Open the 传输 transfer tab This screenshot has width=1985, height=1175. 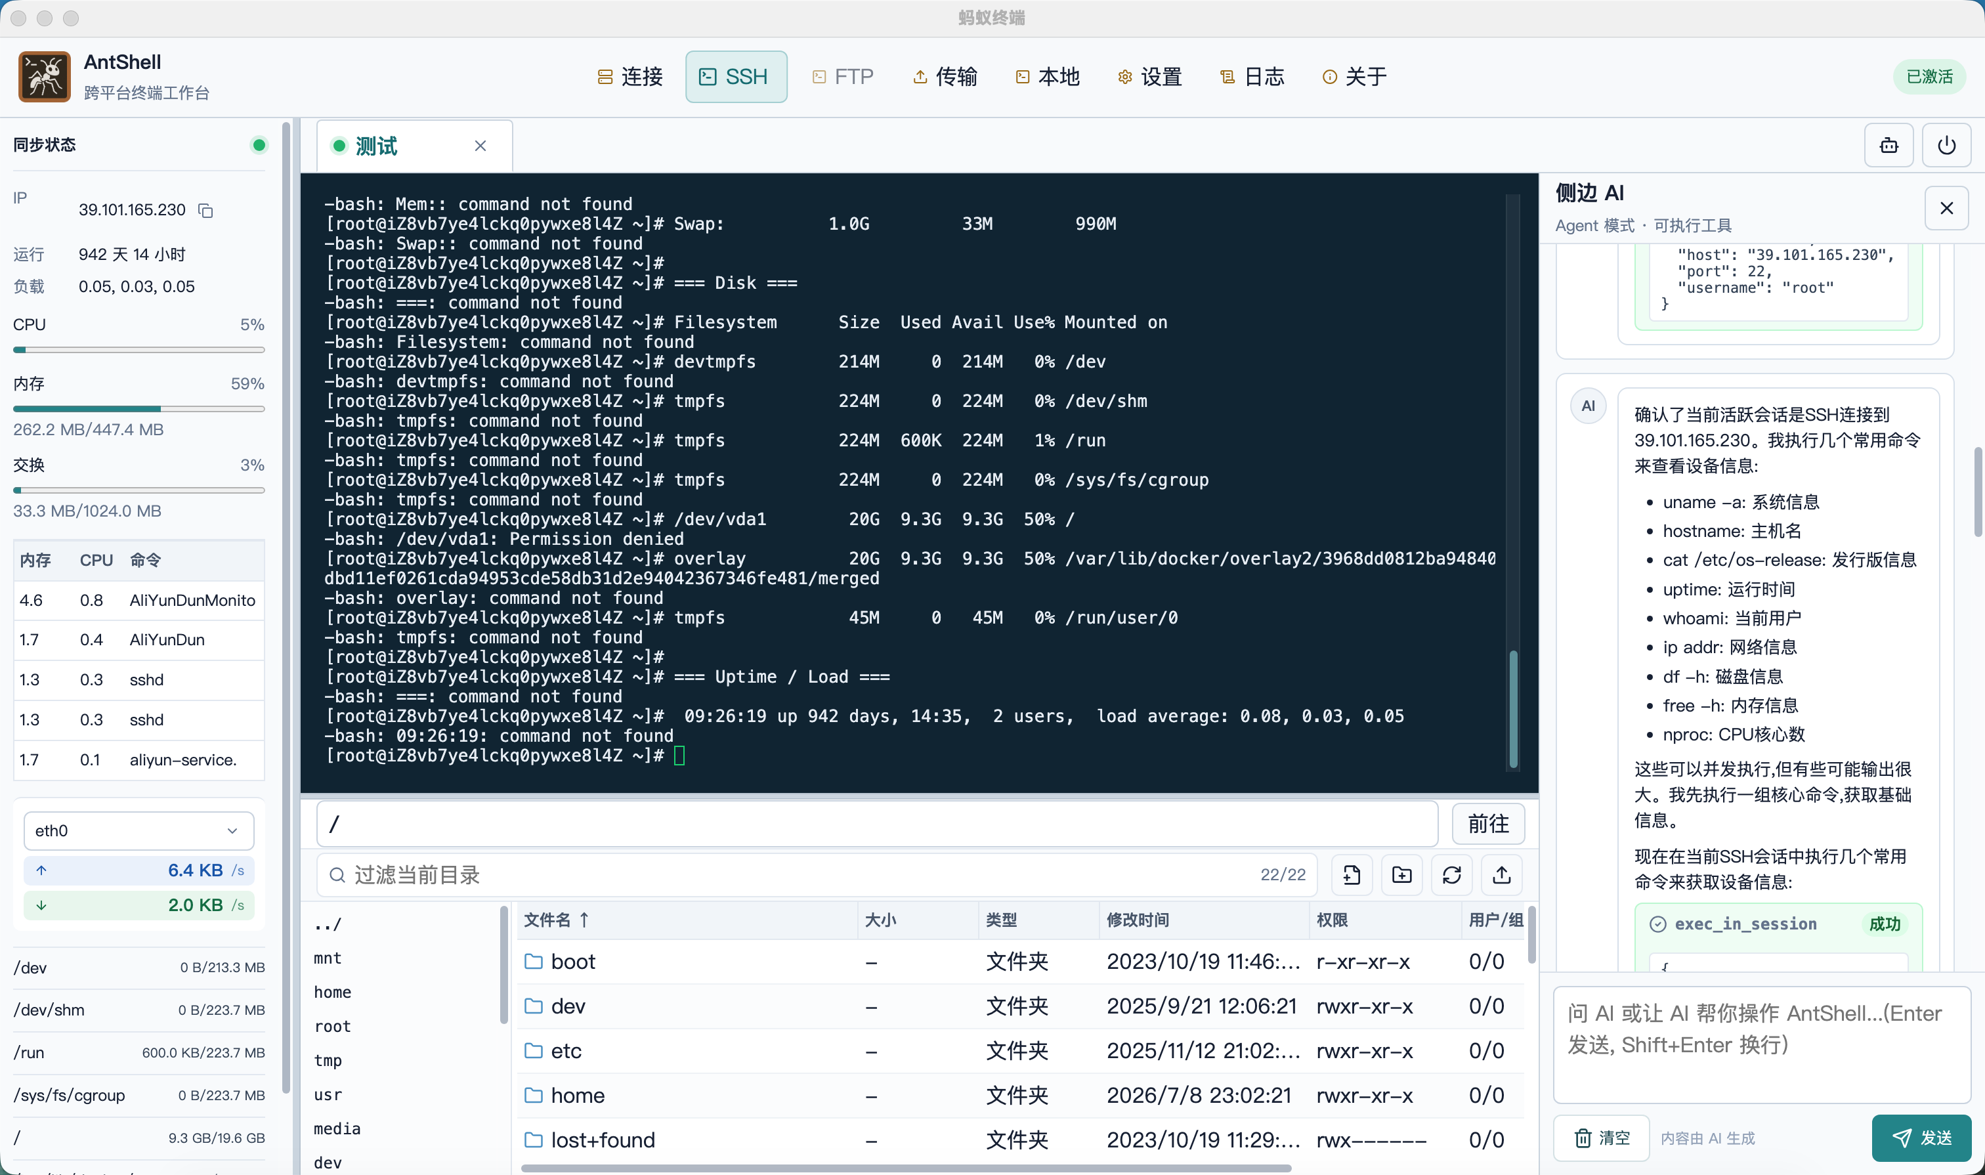(945, 77)
